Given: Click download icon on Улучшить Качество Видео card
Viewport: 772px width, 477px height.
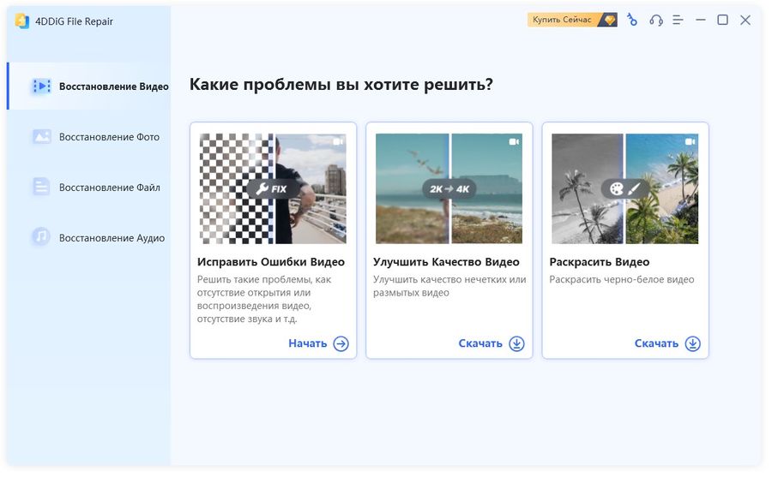Looking at the screenshot, I should 516,343.
